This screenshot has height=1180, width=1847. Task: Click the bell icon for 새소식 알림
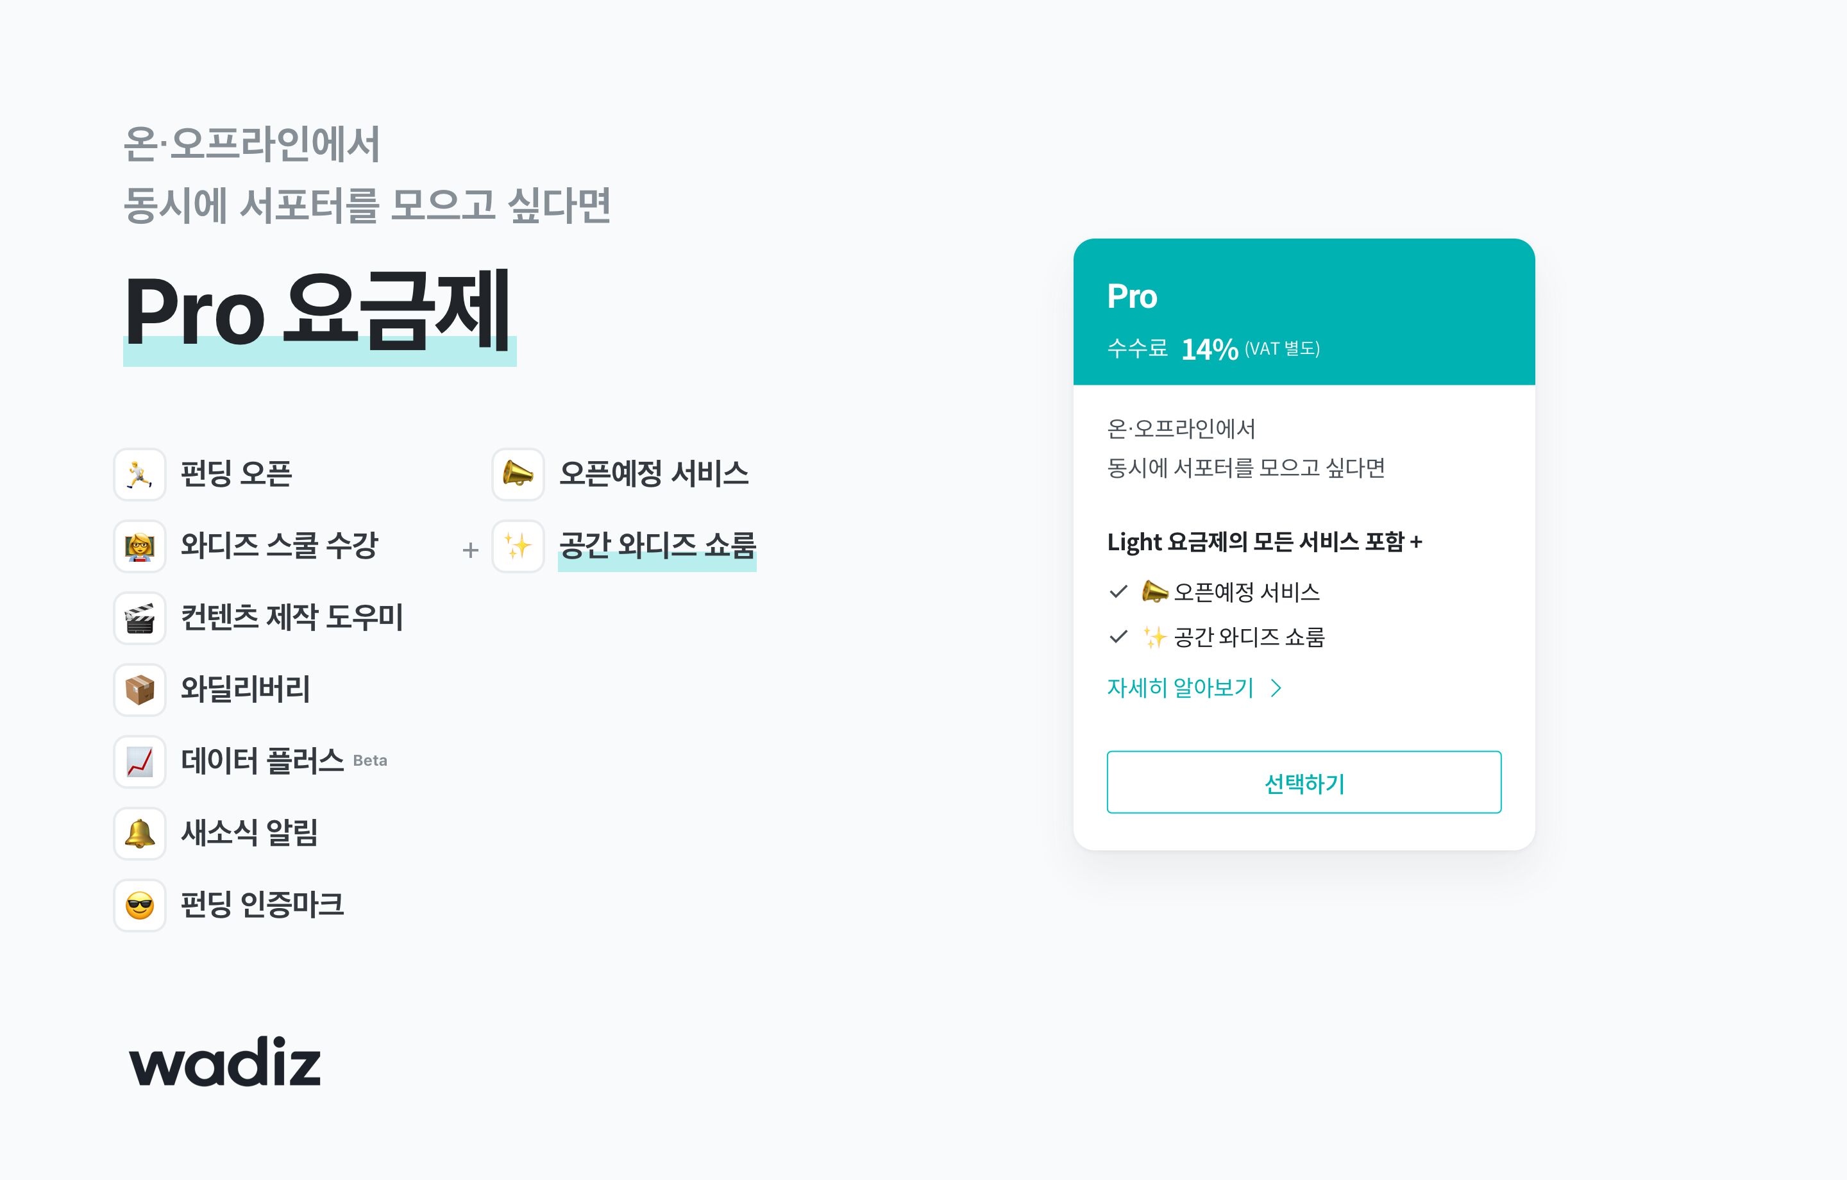140,833
